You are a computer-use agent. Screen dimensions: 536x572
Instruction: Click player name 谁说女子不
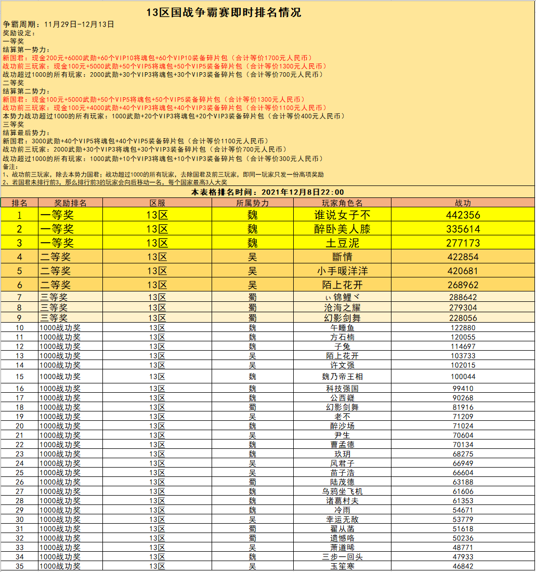(x=343, y=215)
